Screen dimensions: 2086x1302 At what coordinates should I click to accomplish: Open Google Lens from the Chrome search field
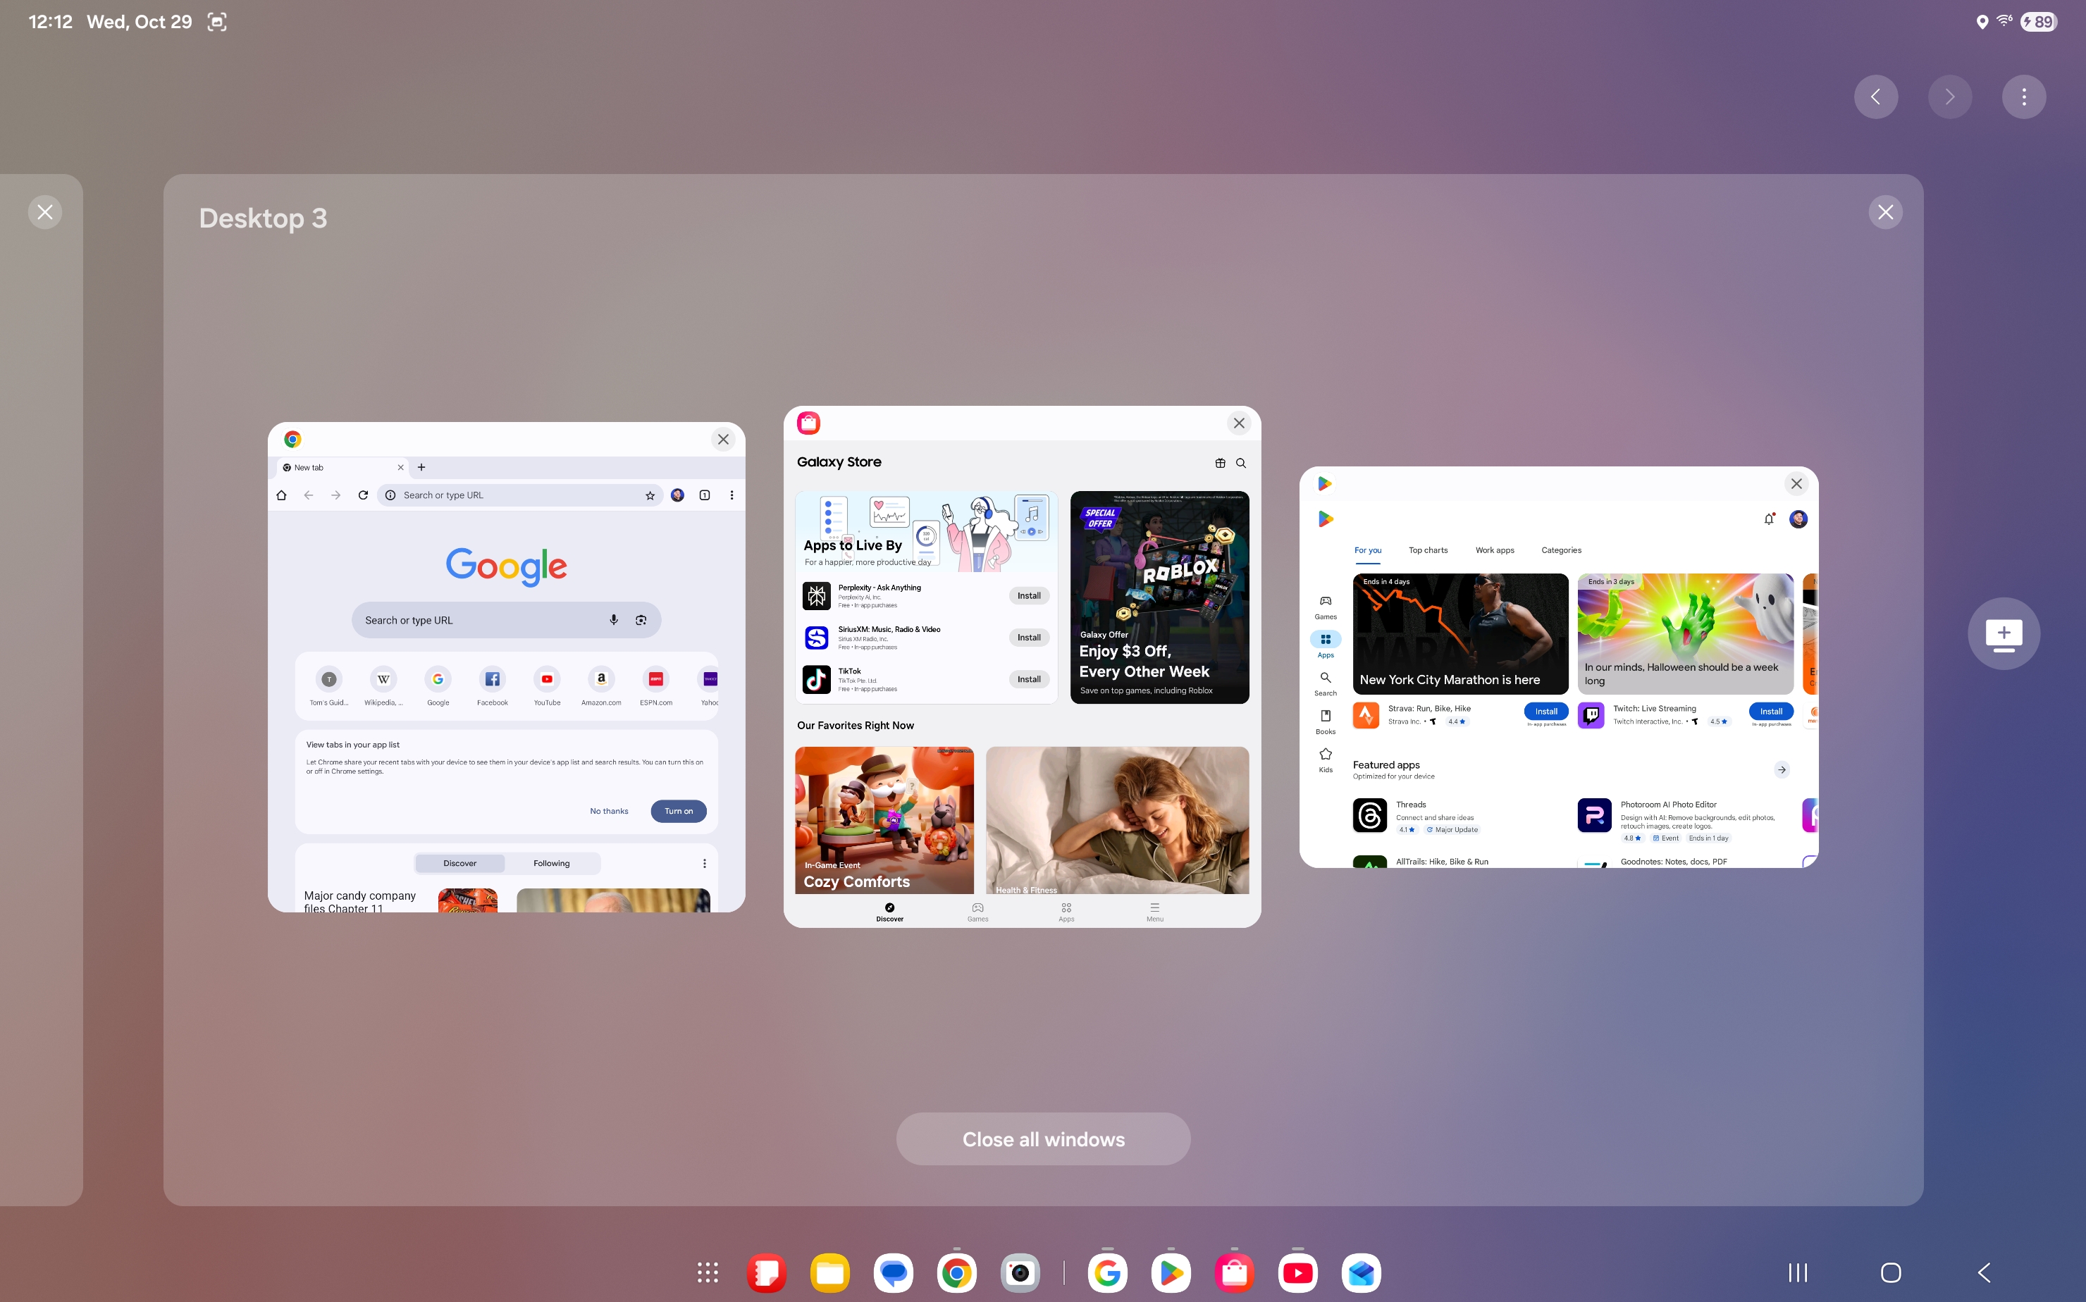pyautogui.click(x=641, y=619)
